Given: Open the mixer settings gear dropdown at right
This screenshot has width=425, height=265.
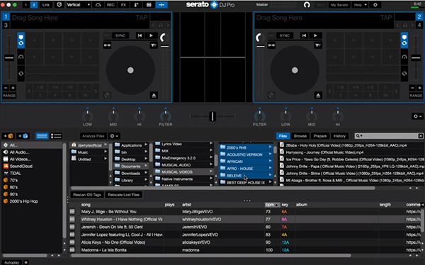Looking at the screenshot, I should [x=417, y=116].
